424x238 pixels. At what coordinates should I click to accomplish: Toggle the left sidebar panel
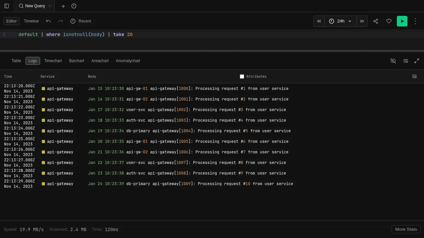[7, 6]
